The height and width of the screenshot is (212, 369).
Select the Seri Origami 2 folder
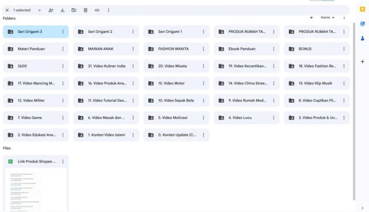coord(106,32)
